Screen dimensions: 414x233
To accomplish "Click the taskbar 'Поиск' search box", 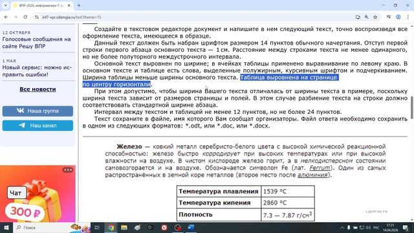I will point(52,227).
